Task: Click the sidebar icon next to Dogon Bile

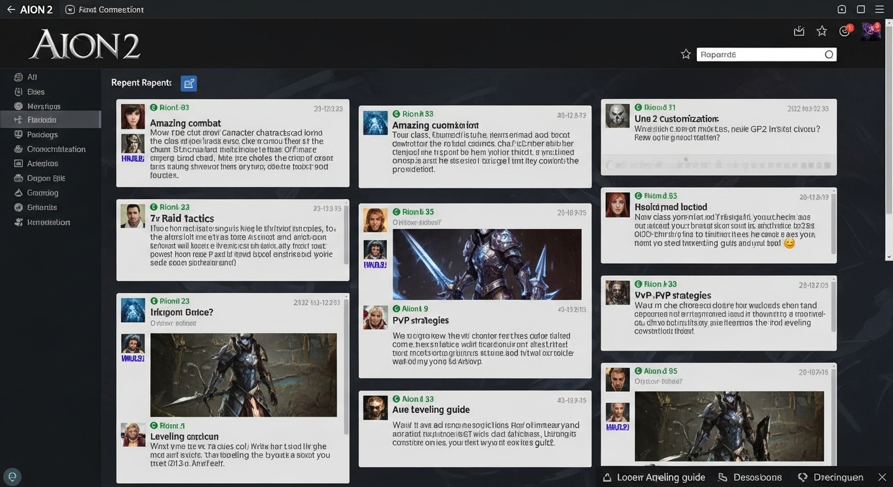Action: click(x=18, y=178)
